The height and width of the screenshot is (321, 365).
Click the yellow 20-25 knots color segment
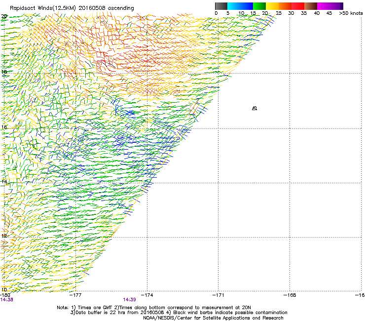click(x=272, y=6)
